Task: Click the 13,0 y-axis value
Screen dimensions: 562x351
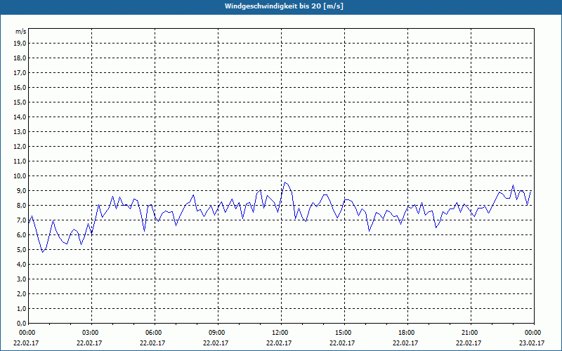Action: (x=20, y=132)
